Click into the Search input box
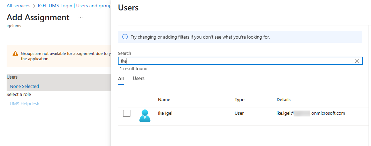 pos(237,61)
